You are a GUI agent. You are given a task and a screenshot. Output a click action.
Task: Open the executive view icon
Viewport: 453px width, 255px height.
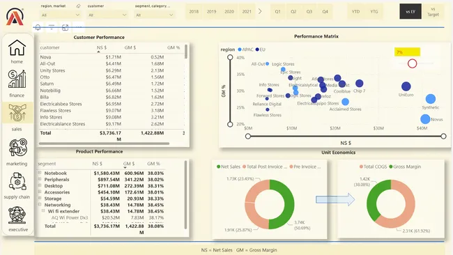(17, 215)
